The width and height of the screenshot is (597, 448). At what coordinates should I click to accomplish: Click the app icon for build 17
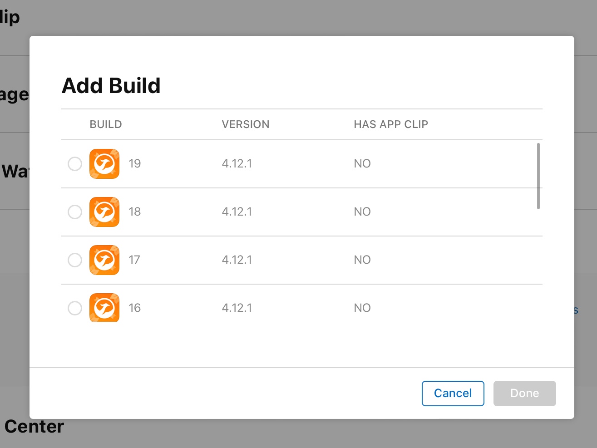click(x=104, y=260)
